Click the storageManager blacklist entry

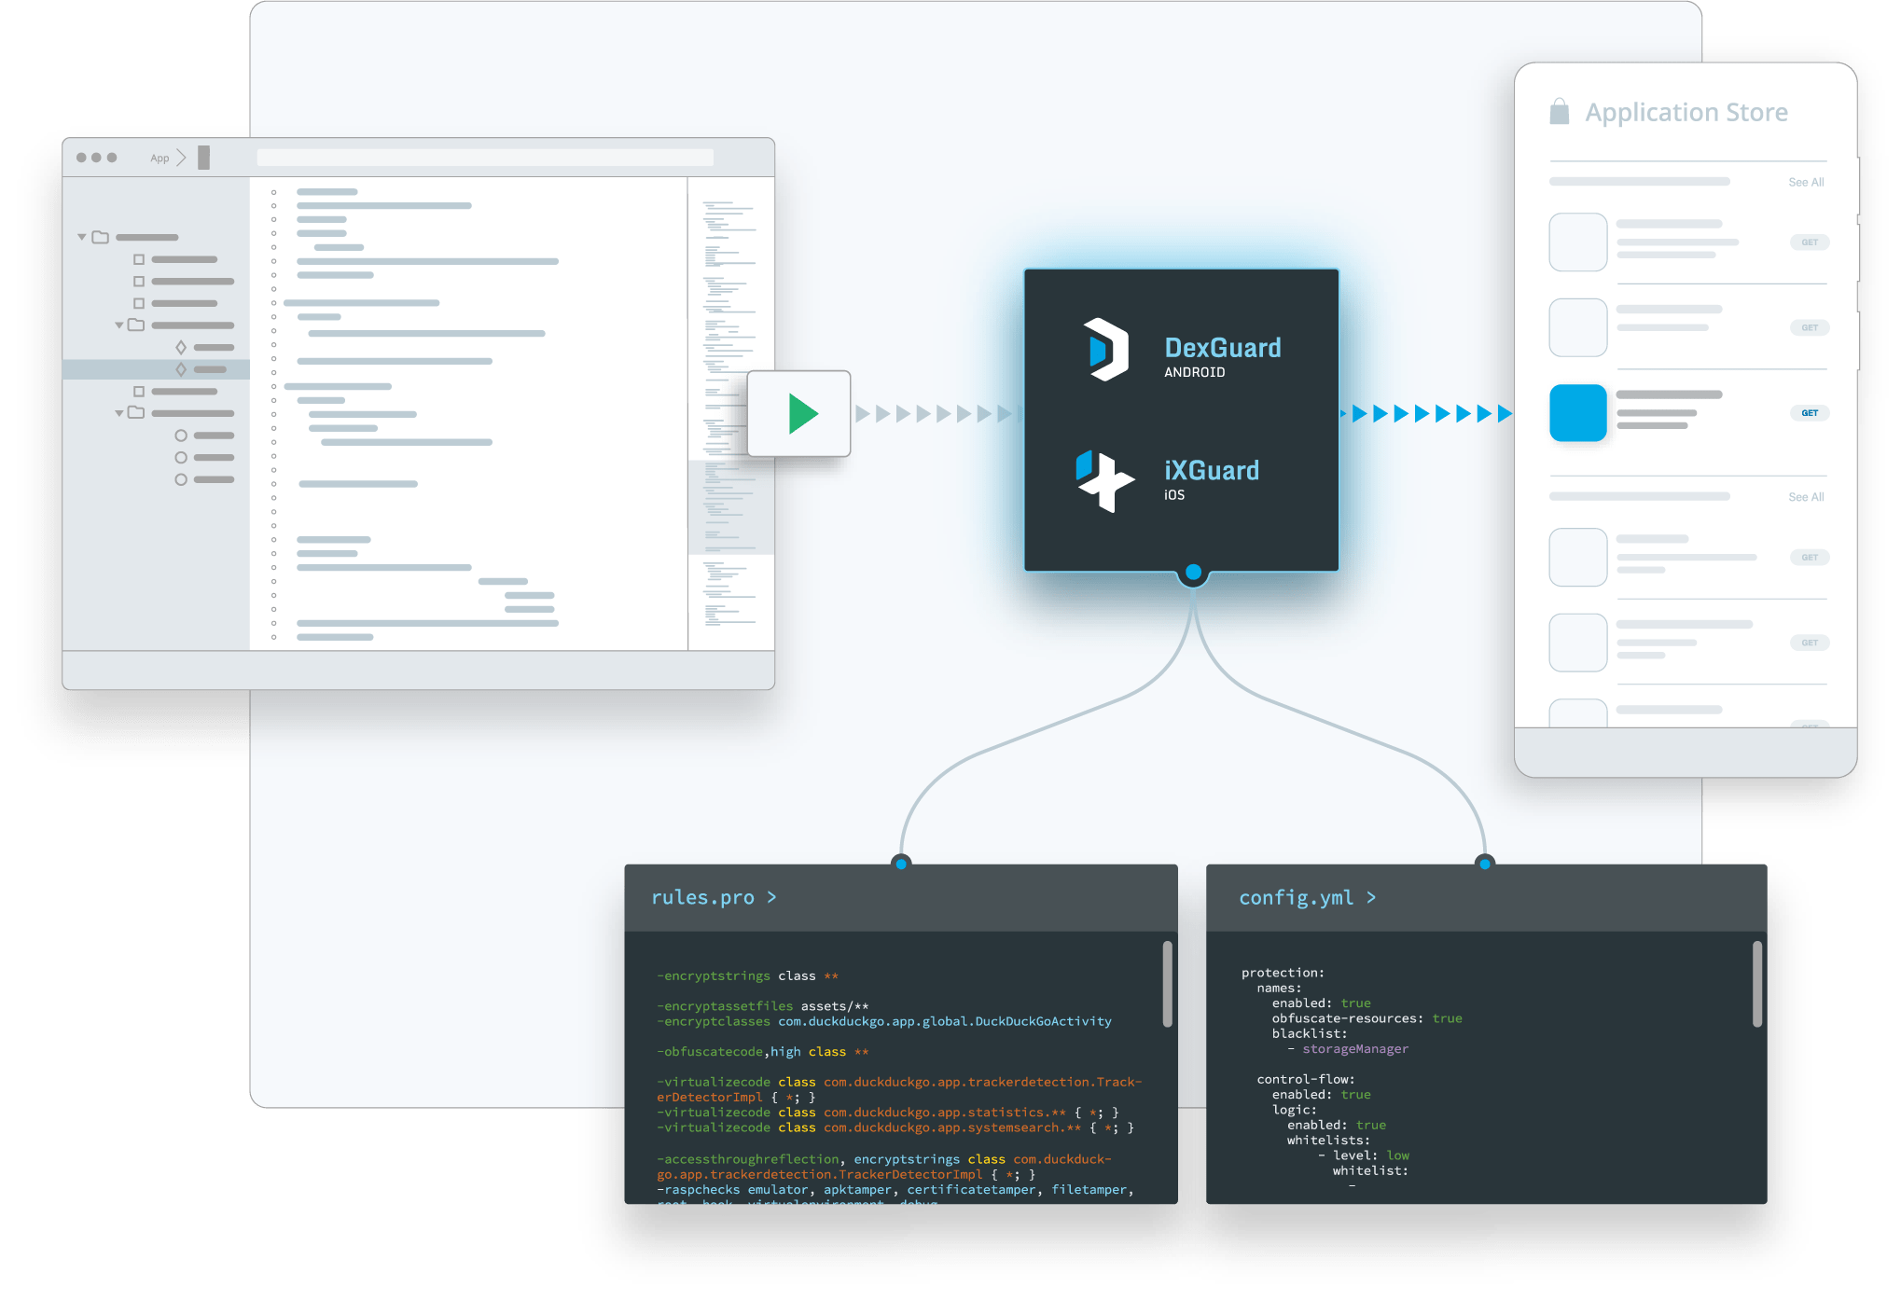click(x=1354, y=1049)
